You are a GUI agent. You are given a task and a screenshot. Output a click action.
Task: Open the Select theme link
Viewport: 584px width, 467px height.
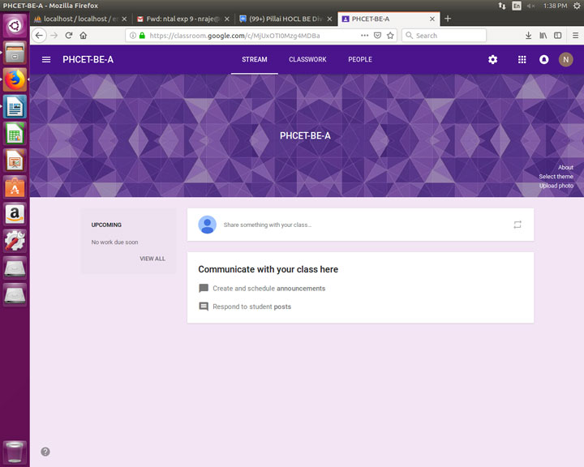click(x=556, y=177)
